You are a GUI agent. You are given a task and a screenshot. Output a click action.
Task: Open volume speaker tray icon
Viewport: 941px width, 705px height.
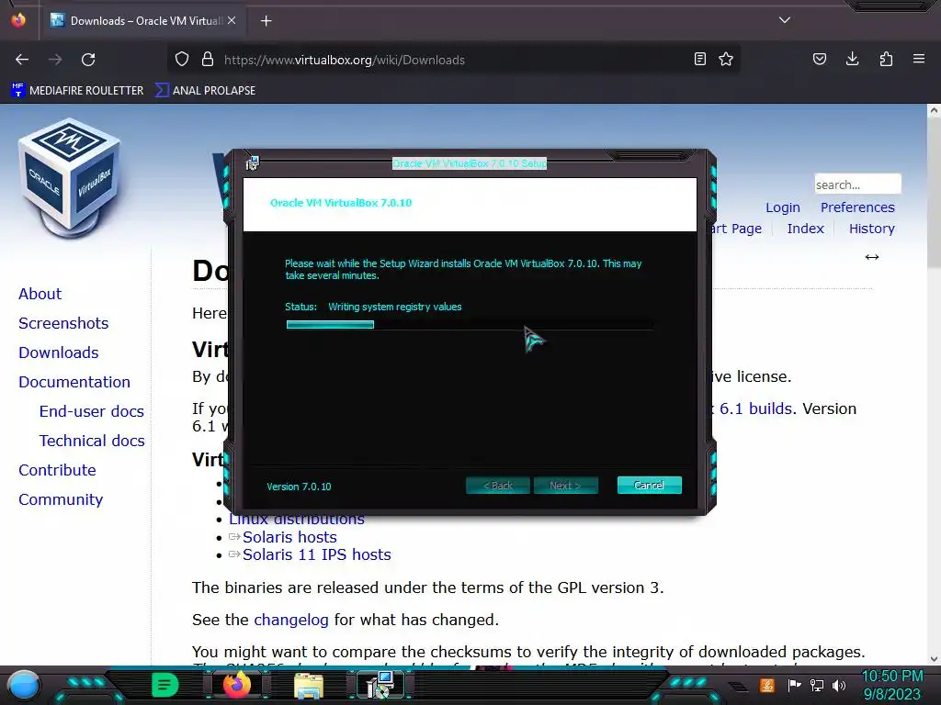click(838, 685)
